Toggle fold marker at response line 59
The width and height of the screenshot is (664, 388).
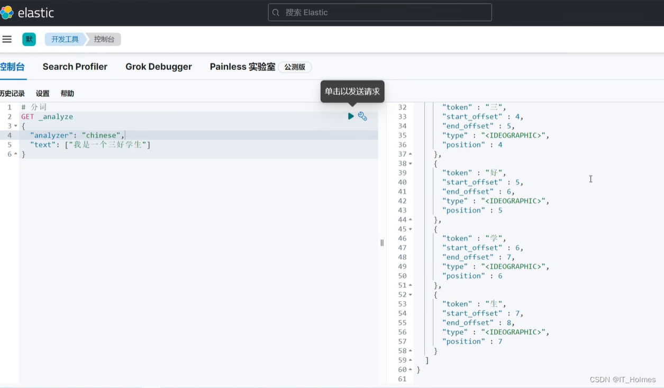(411, 360)
